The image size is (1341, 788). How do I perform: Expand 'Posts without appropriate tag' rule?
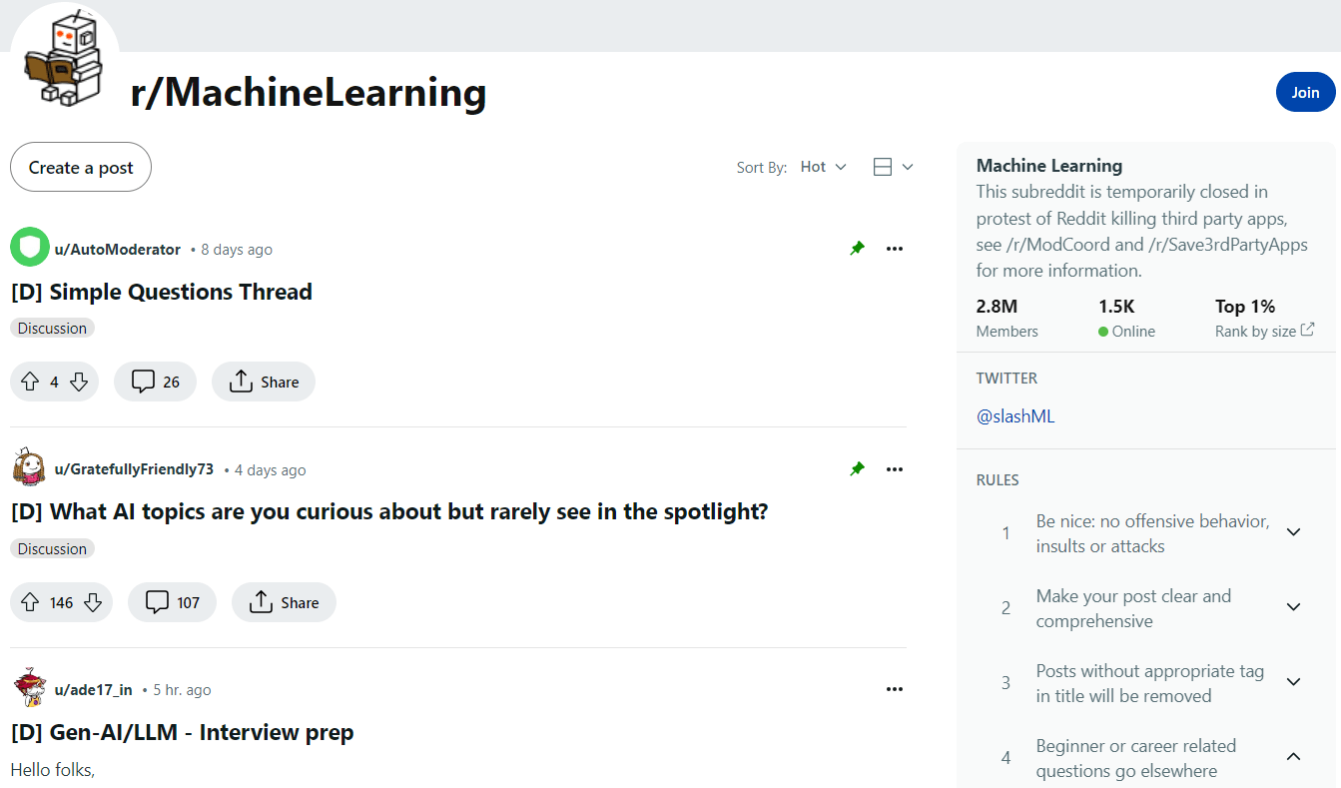[x=1293, y=682]
